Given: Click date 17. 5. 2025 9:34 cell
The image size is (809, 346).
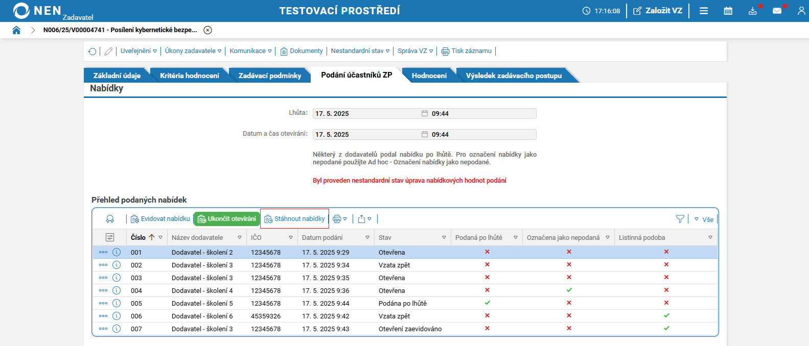Looking at the screenshot, I should (326, 265).
